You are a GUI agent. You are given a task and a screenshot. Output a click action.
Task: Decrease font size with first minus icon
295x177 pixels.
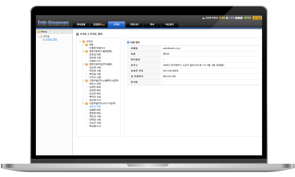tap(239, 18)
